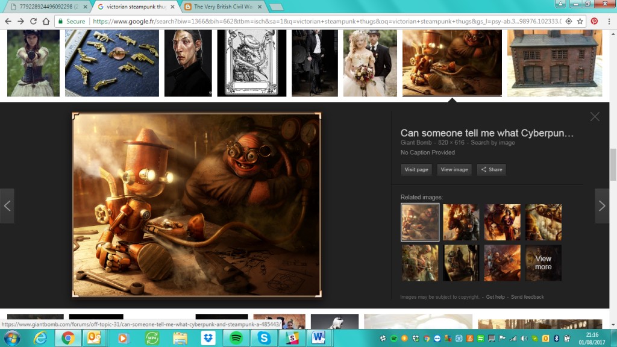
Task: Select the victorian steampunk thugs tab
Action: pos(133,7)
